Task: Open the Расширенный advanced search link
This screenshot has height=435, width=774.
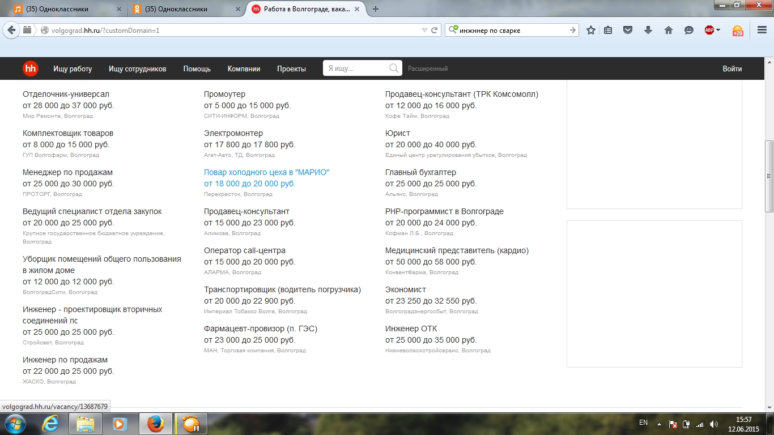Action: [x=428, y=69]
